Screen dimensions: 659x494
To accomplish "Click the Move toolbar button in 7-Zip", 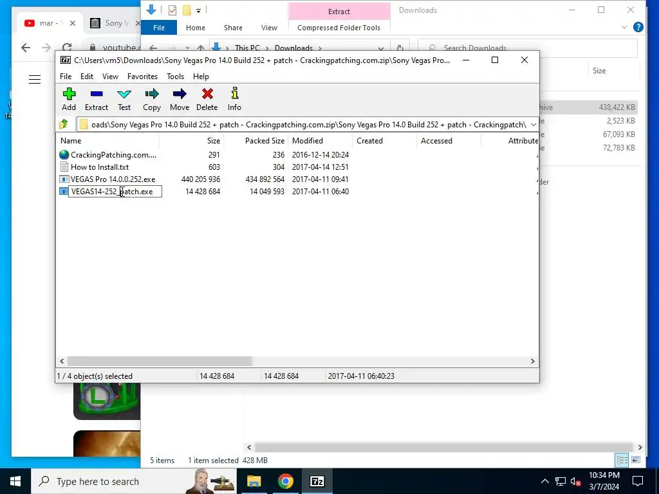I will point(180,100).
